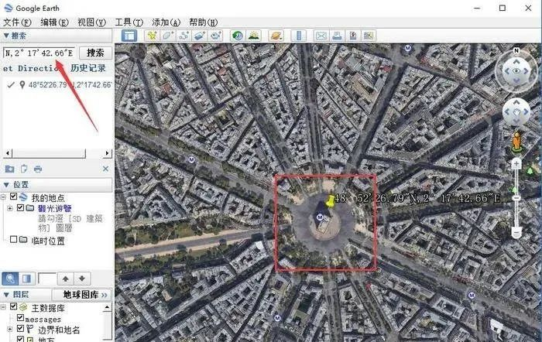542x342 pixels.
Task: Add a path using toolbar icon
Action: [184, 36]
